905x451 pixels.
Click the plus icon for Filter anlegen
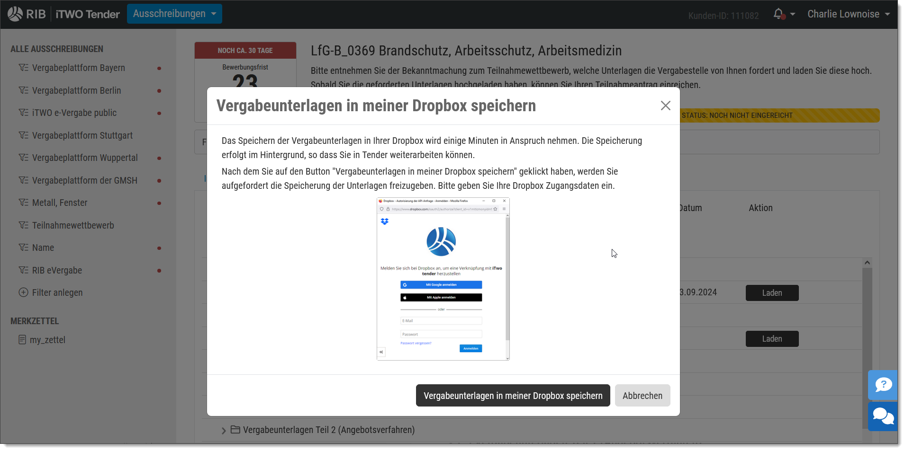(23, 292)
